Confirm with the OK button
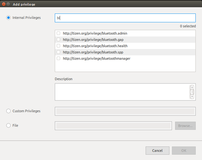The image size is (202, 160). [x=184, y=151]
